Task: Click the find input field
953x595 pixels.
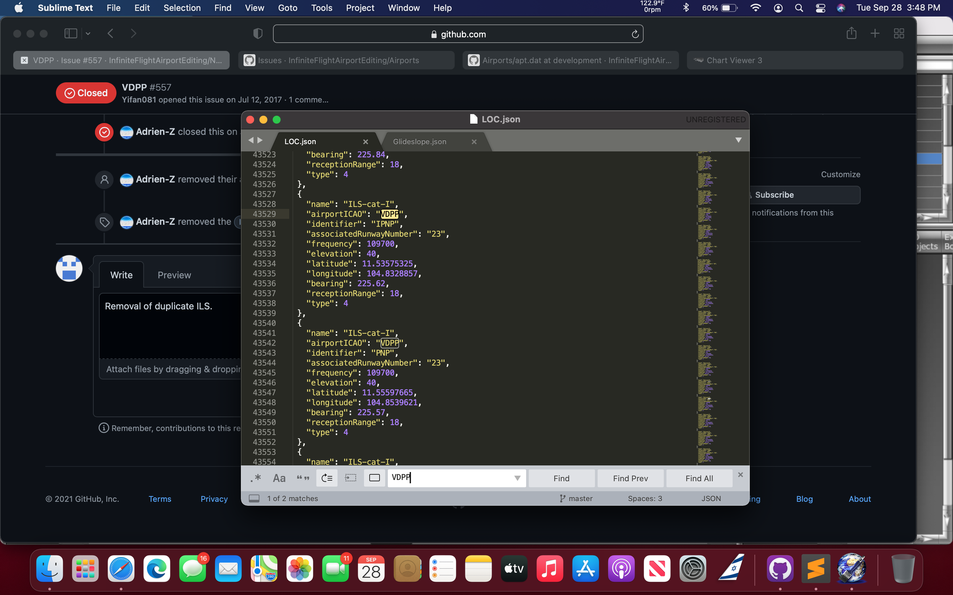Action: pyautogui.click(x=451, y=478)
